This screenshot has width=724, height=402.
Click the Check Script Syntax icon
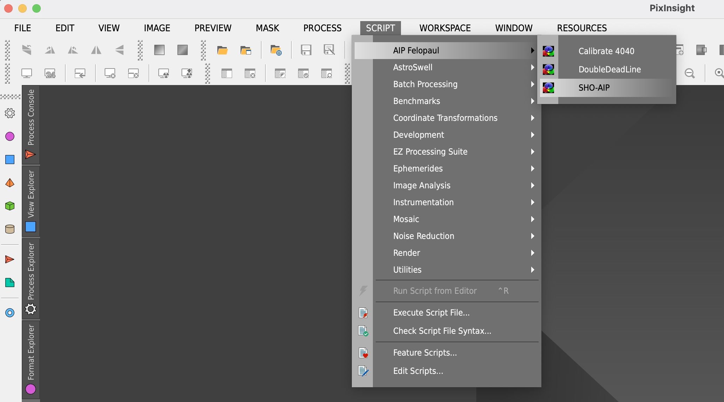tap(363, 331)
